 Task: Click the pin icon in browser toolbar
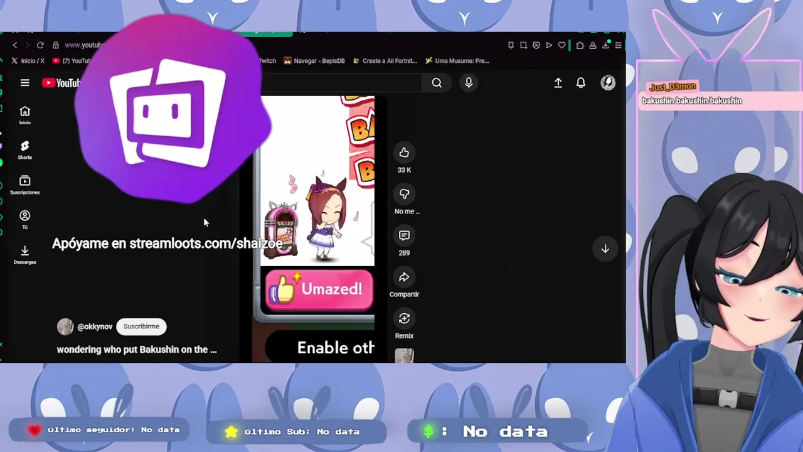pos(511,45)
